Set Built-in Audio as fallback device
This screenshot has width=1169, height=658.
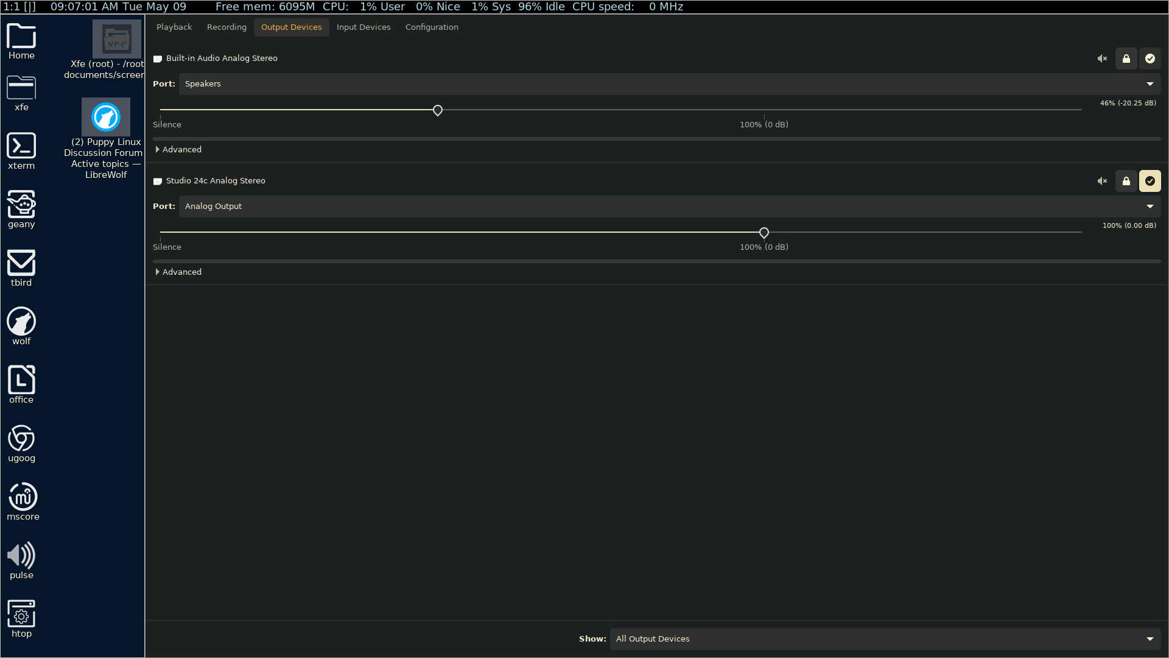(1150, 58)
